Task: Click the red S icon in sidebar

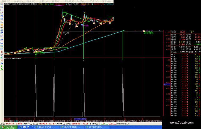Action: click(2, 52)
